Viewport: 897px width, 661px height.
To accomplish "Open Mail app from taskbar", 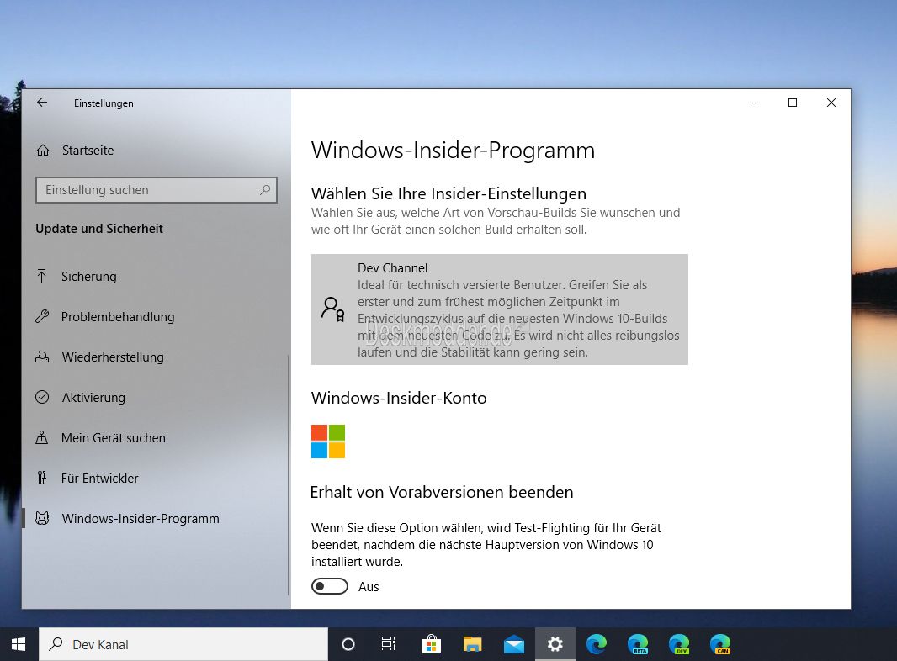I will pos(514,644).
